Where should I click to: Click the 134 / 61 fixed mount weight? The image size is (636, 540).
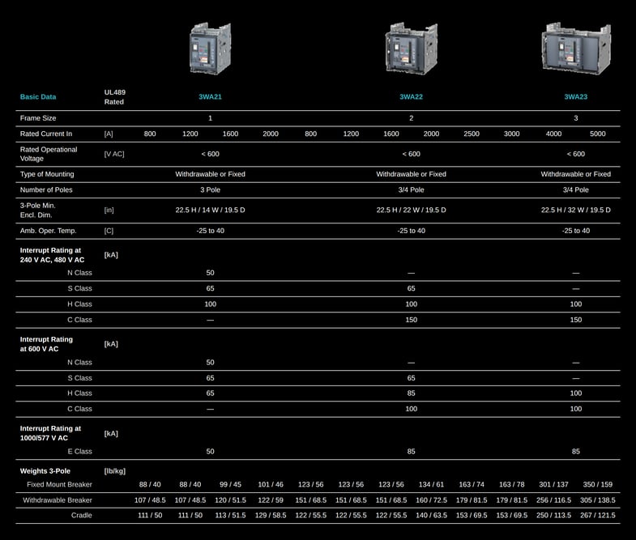[431, 484]
